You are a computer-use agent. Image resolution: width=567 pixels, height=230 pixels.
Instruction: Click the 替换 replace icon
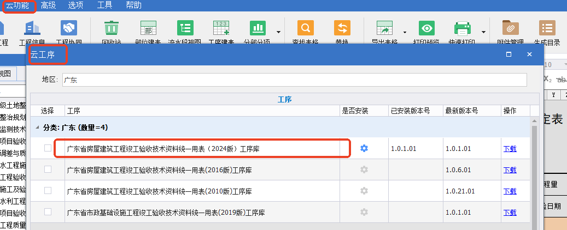342,29
